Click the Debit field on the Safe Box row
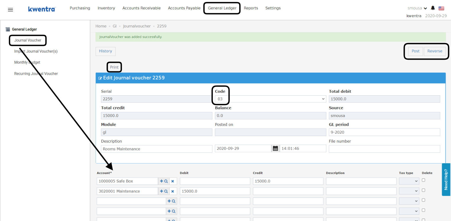The height and width of the screenshot is (221, 451). click(215, 181)
